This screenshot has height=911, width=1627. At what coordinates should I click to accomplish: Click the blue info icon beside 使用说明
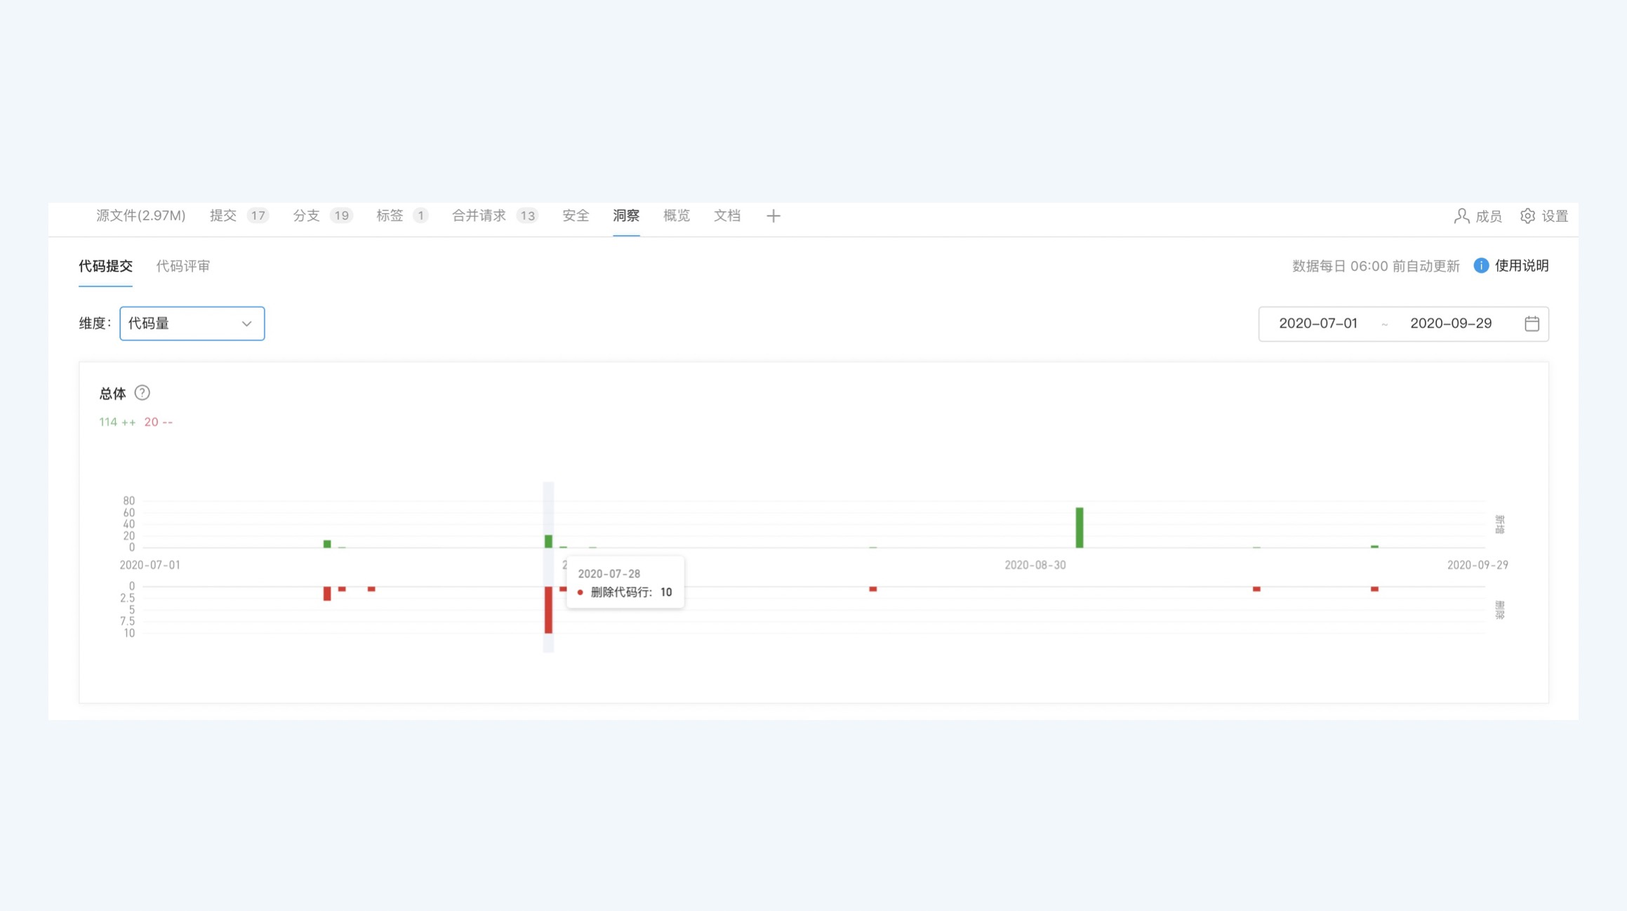[x=1481, y=265]
